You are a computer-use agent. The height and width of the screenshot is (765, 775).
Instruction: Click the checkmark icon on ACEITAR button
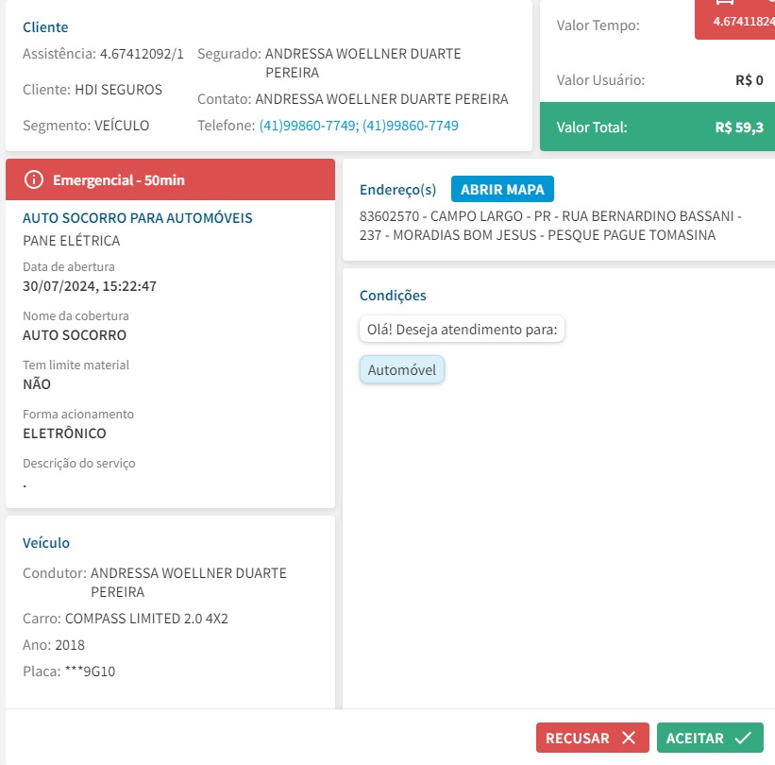tap(743, 738)
